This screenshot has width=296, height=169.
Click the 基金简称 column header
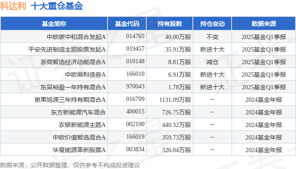pyautogui.click(x=54, y=24)
